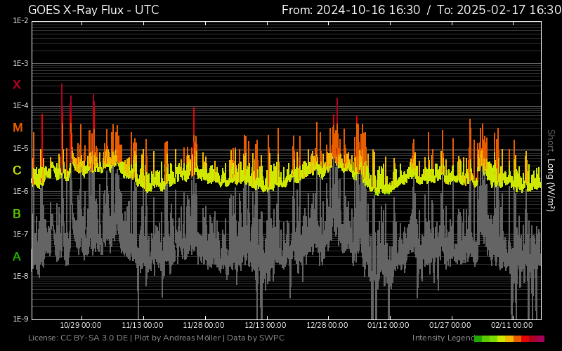This screenshot has height=351, width=562.
Task: Click the 1E-2 y-axis tick label
Action: tap(20, 21)
